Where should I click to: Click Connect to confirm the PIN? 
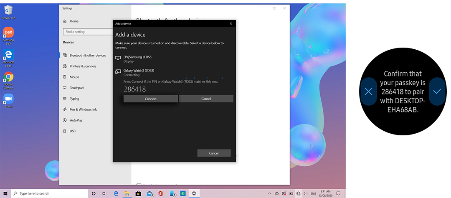click(x=151, y=99)
